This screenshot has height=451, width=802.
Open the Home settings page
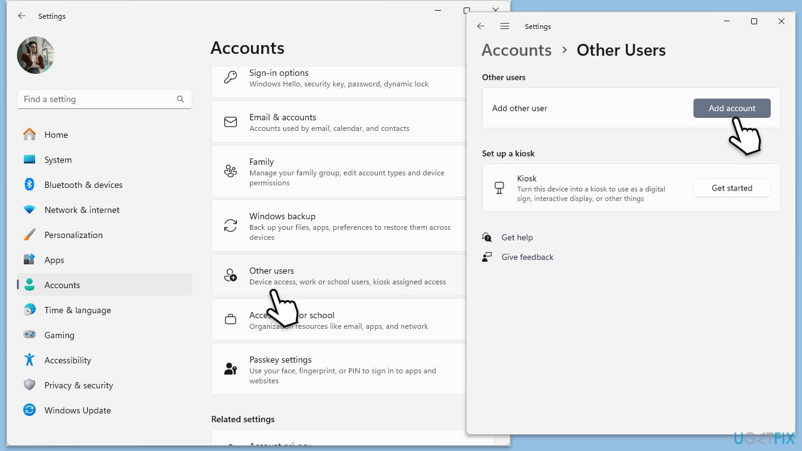(x=56, y=135)
